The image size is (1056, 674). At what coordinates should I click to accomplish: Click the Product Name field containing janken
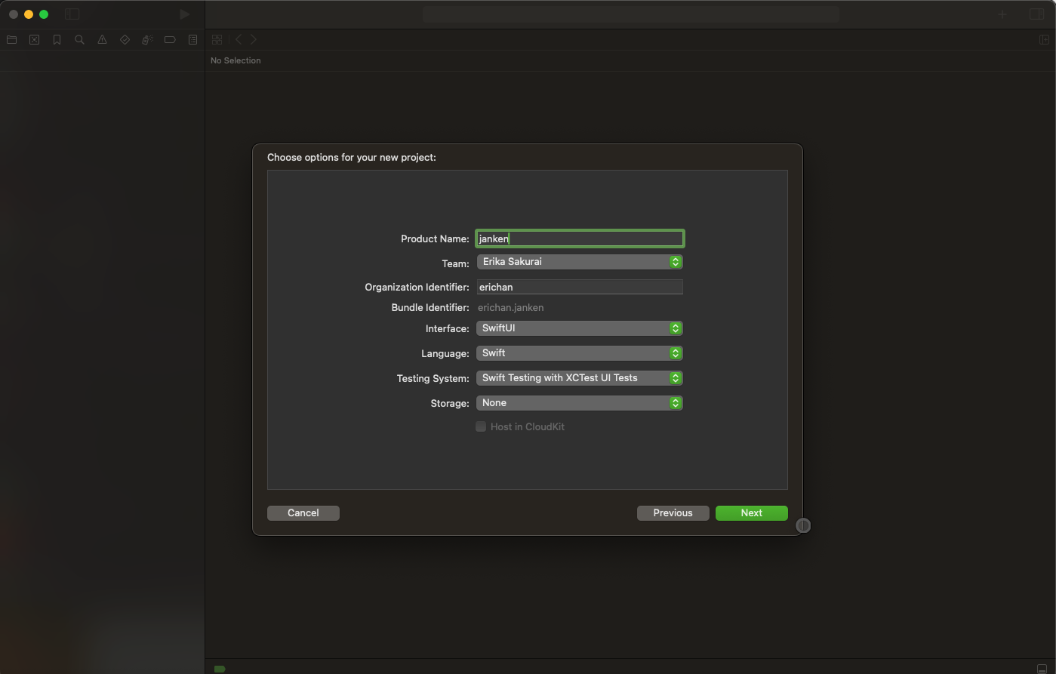pyautogui.click(x=580, y=239)
